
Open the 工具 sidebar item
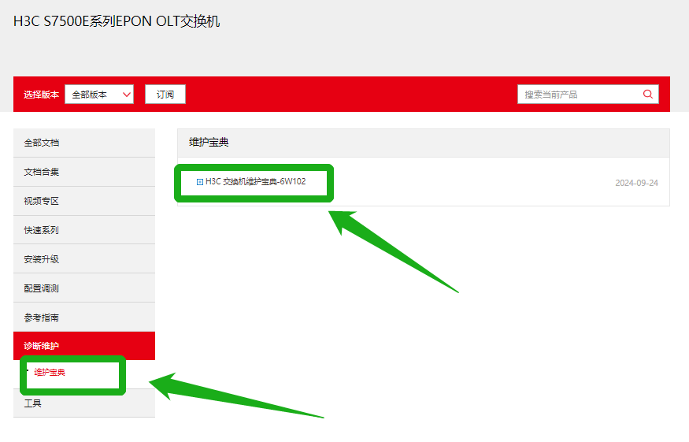click(84, 403)
